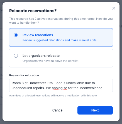Cancel the relocation dialog
Image resolution: width=122 pixels, height=124 pixels.
58,110
